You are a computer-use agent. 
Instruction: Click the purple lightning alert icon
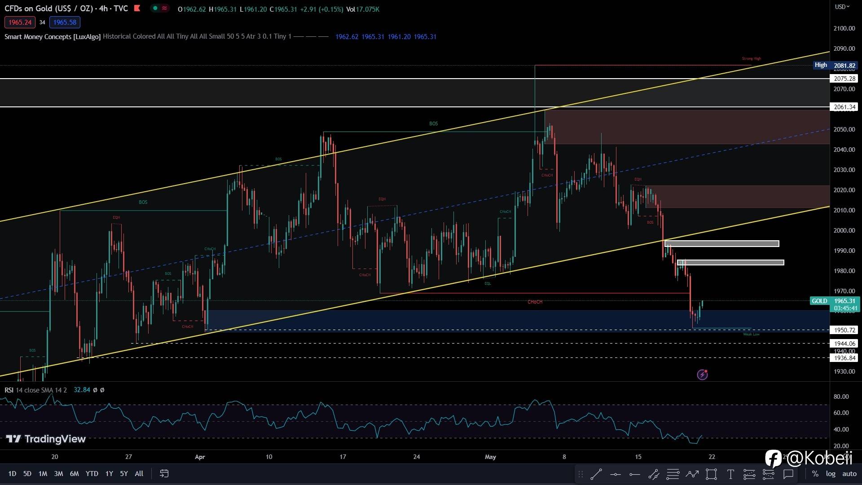pos(702,375)
